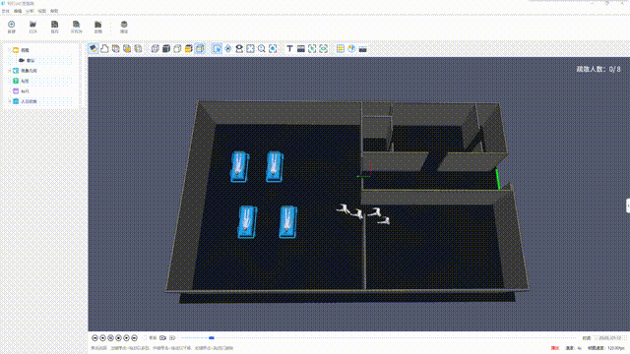Click the orange grid display icon

click(x=341, y=48)
